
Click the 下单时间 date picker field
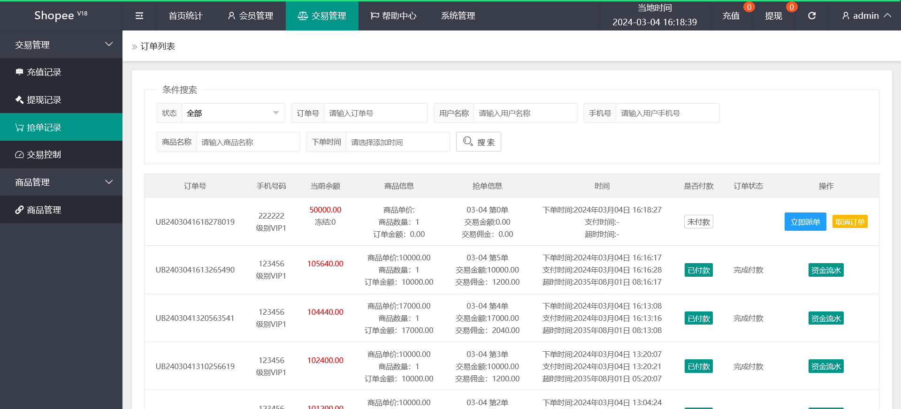point(397,142)
